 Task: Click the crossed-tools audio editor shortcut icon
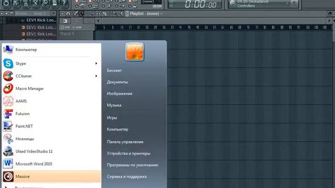pyautogui.click(x=35, y=4)
